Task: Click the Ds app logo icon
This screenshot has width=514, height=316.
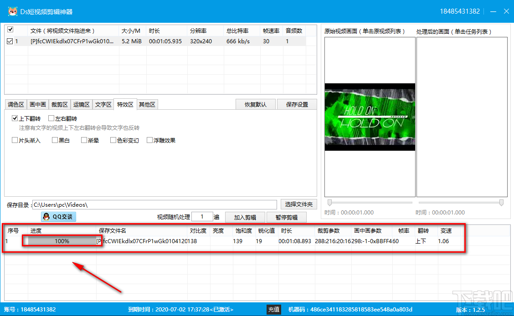Action: (x=12, y=11)
